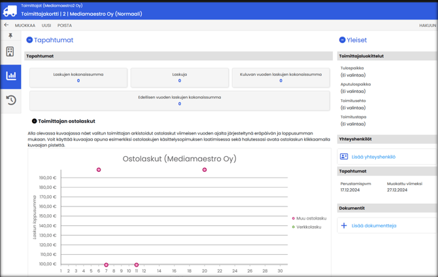Click Lisää dokumentteja link

coord(374,225)
